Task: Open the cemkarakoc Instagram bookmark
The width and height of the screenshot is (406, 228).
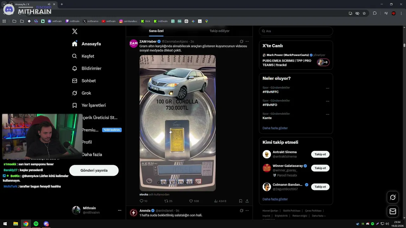Action: (x=128, y=21)
